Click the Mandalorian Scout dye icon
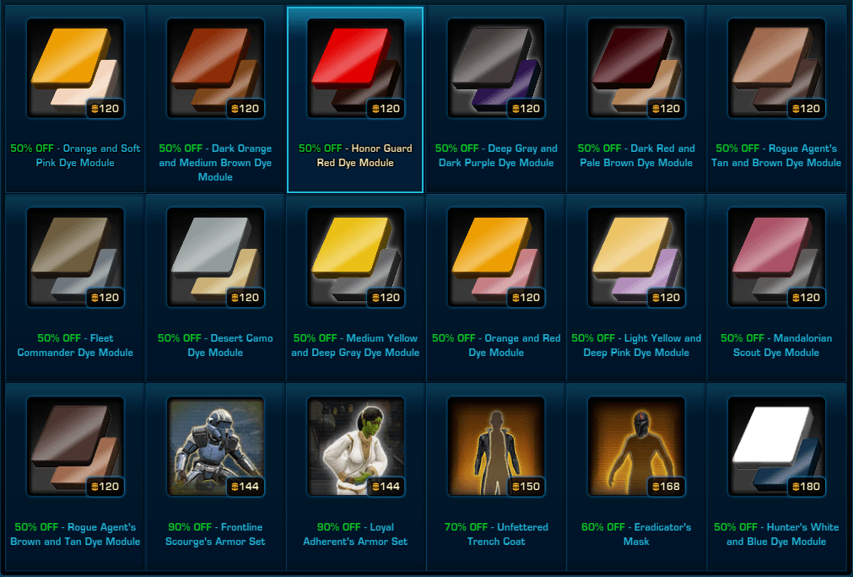The height and width of the screenshot is (577, 853). 776,257
